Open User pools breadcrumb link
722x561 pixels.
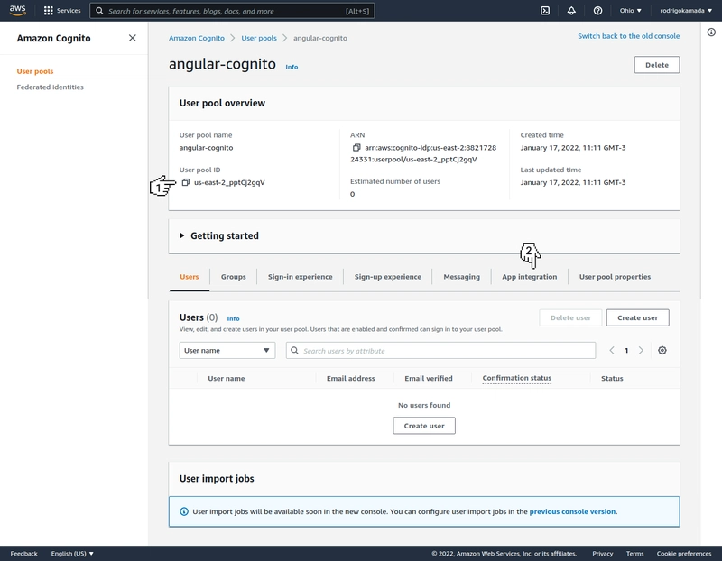[x=259, y=38]
